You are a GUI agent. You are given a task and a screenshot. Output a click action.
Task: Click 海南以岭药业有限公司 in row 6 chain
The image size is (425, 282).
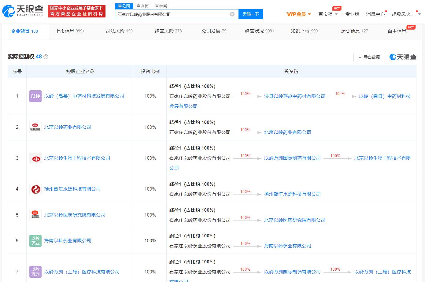[x=288, y=246]
